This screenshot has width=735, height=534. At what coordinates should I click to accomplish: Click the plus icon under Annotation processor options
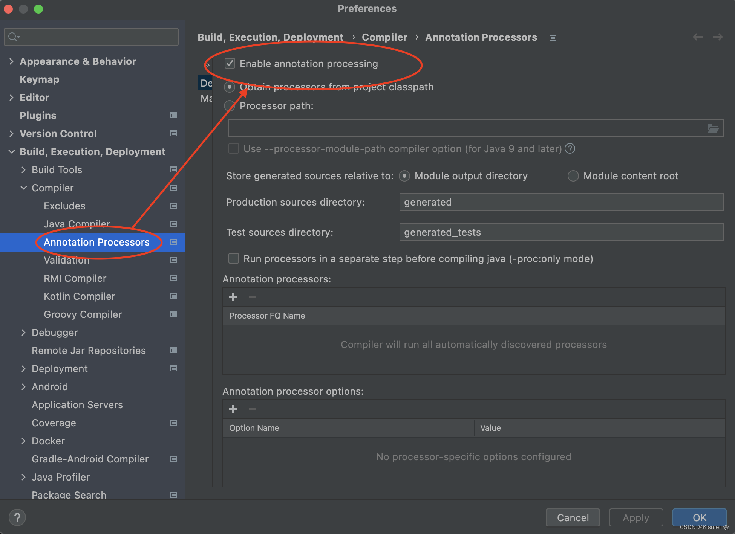click(233, 409)
